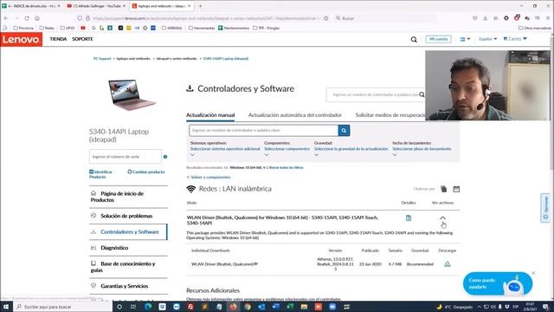Click the Opiniones feedback side tab
This screenshot has width=554, height=312.
point(545,208)
